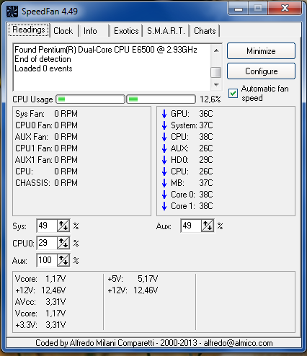Click the arrow icon beside HD0 temperature
Screen dimensions: 307x356
point(164,160)
